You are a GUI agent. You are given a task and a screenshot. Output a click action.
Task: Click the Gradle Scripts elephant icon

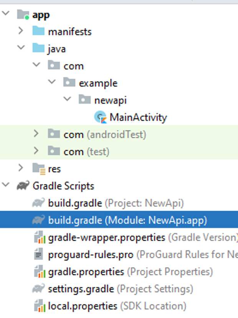tap(23, 186)
